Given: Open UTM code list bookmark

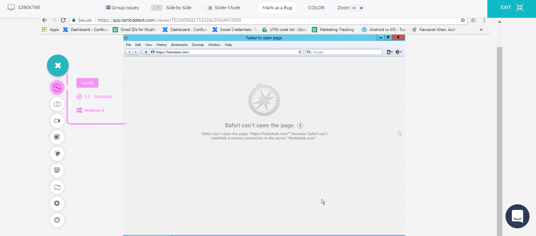Looking at the screenshot, I should point(285,29).
